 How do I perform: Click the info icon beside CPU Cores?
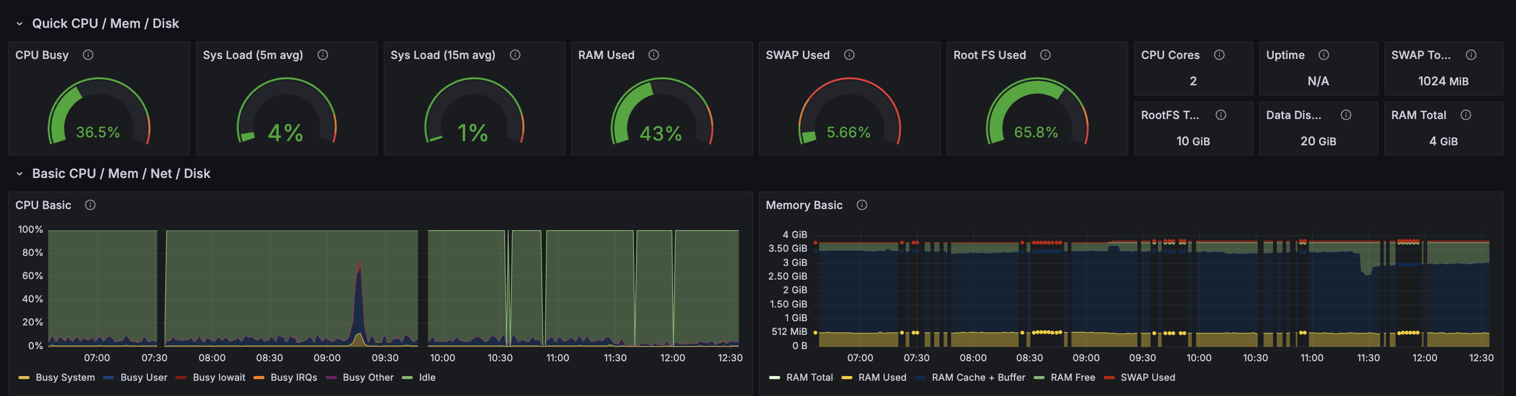click(1219, 55)
